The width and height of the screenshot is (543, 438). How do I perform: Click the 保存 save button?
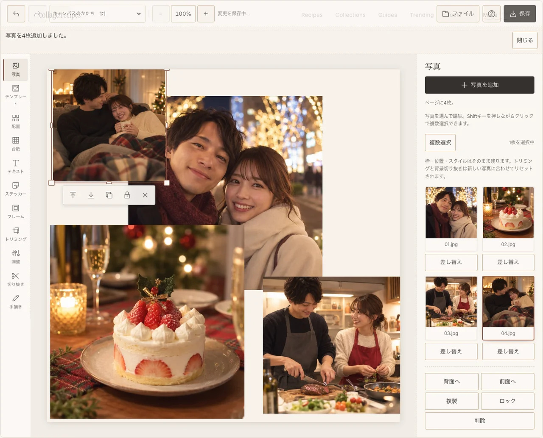click(520, 14)
